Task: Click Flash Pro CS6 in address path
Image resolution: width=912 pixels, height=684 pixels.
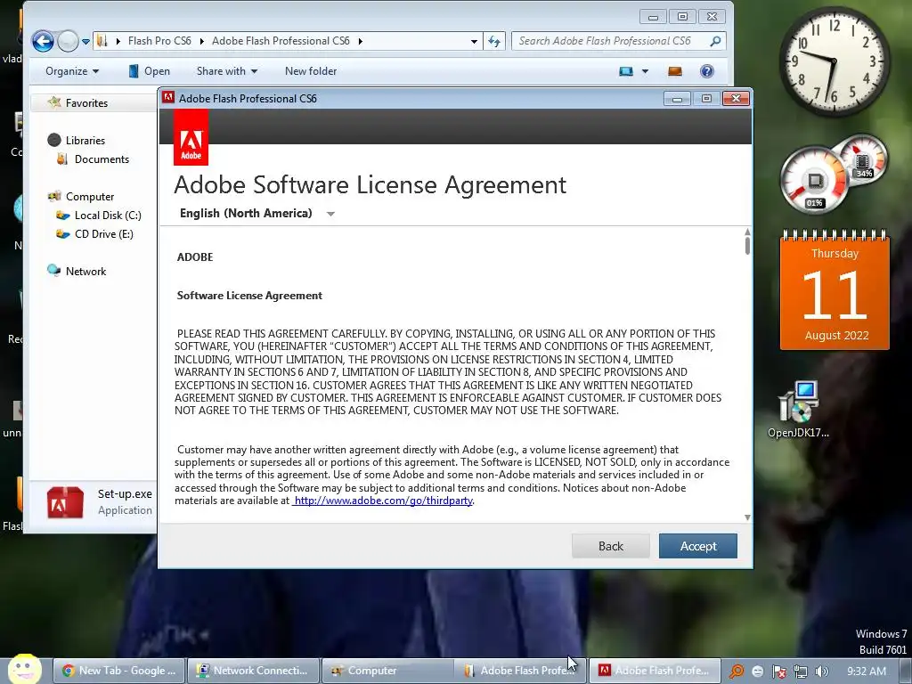Action: [x=159, y=41]
